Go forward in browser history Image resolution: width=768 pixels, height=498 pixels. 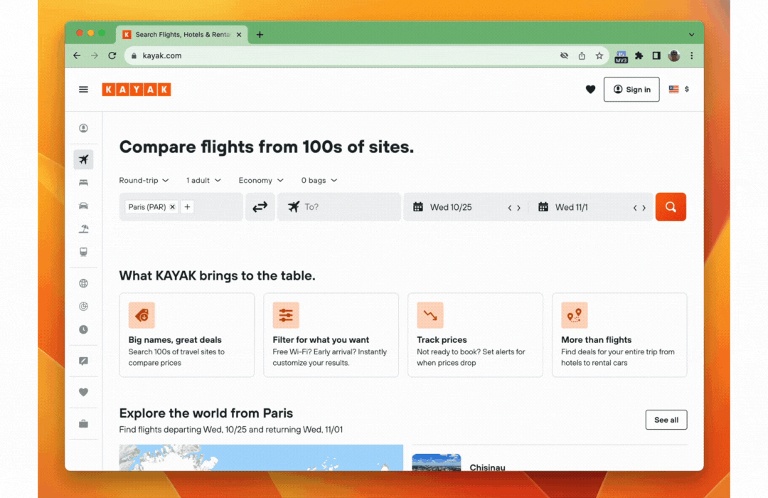pos(95,55)
